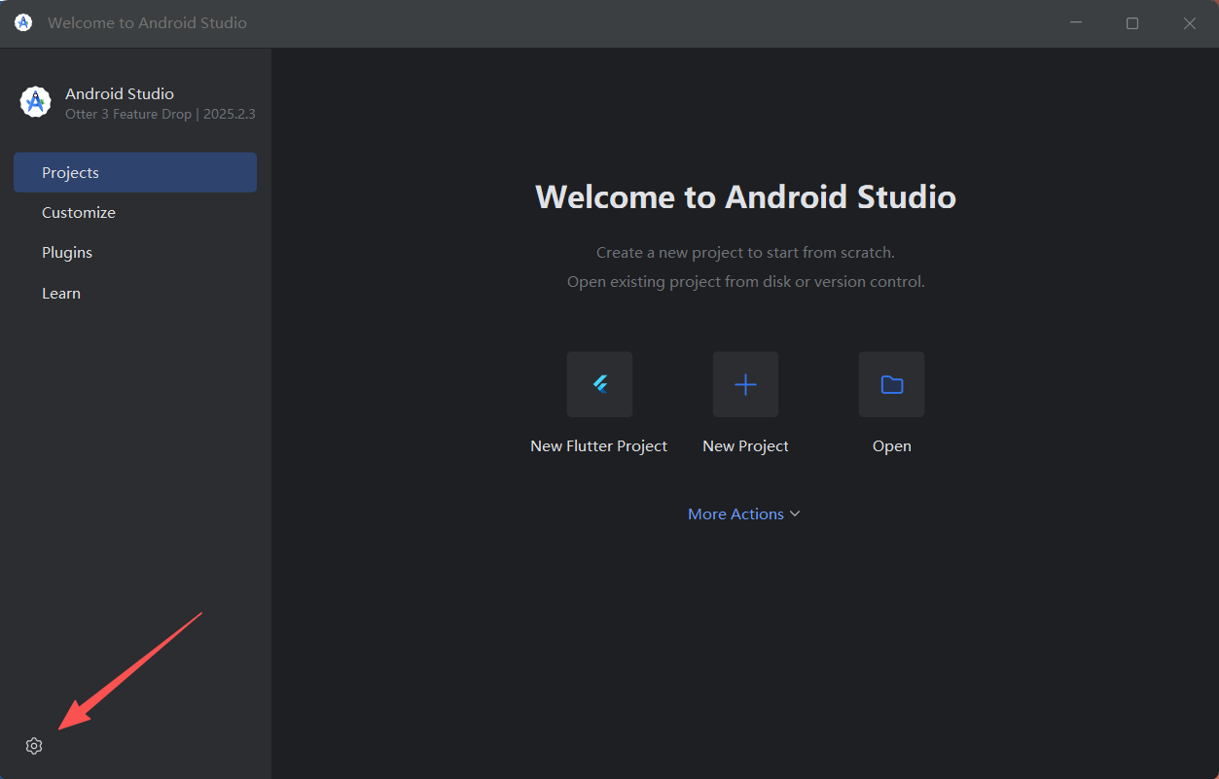Click the Android Studio name in the sidebar
1219x779 pixels.
point(120,93)
